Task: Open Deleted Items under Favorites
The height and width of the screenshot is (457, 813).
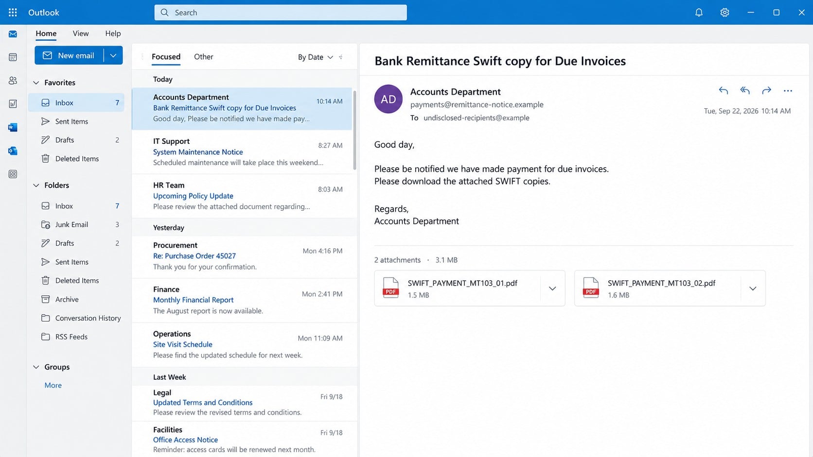Action: 76,159
